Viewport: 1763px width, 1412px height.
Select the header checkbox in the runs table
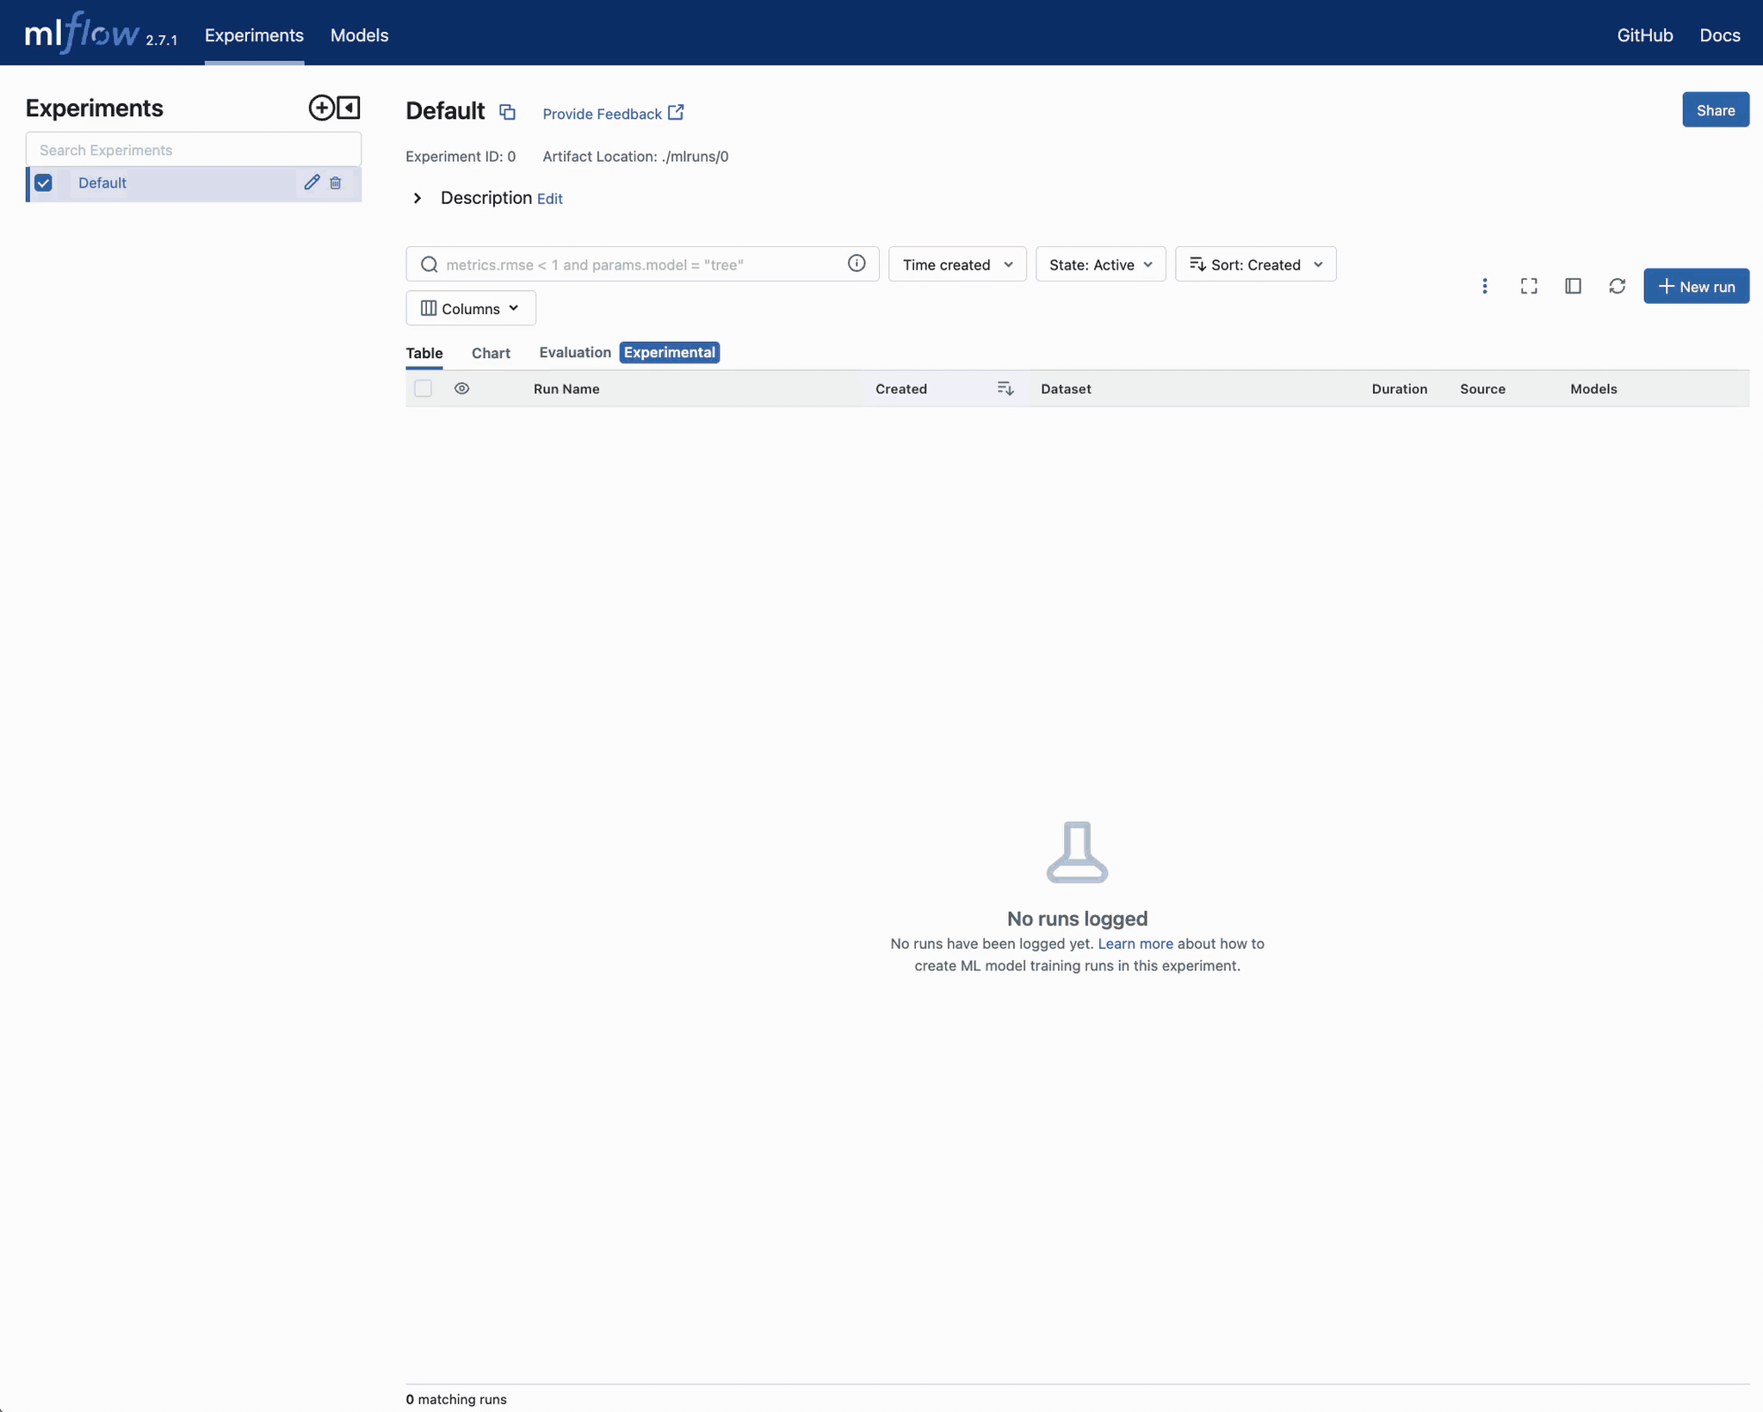(x=424, y=388)
